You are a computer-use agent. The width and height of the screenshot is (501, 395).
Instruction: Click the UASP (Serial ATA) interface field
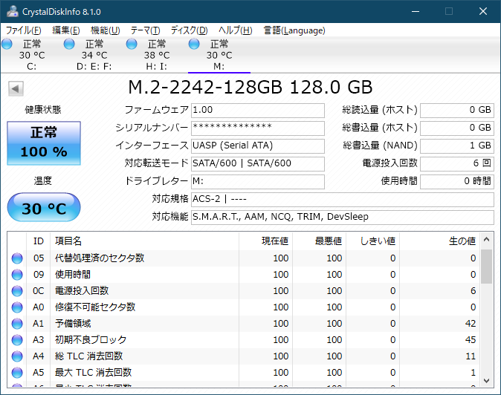[258, 146]
